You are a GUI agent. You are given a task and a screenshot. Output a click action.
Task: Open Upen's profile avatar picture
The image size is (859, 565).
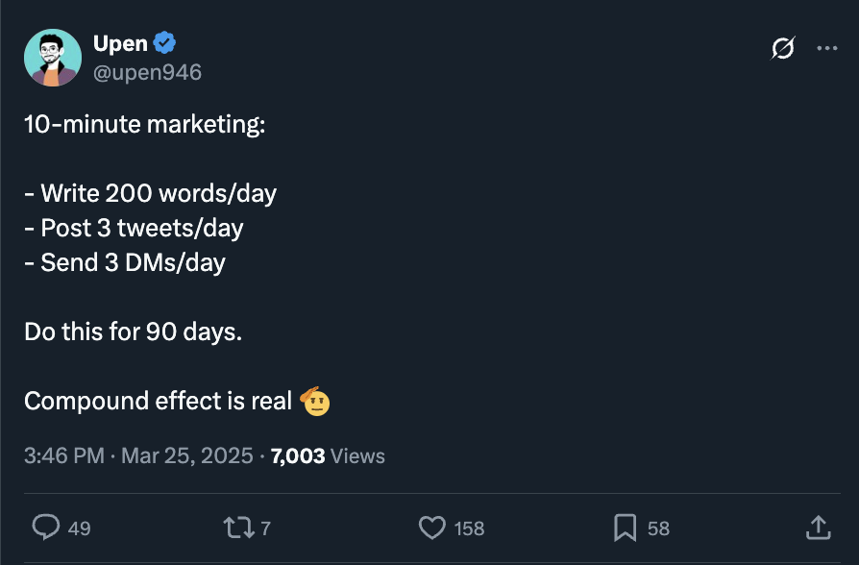(x=53, y=58)
